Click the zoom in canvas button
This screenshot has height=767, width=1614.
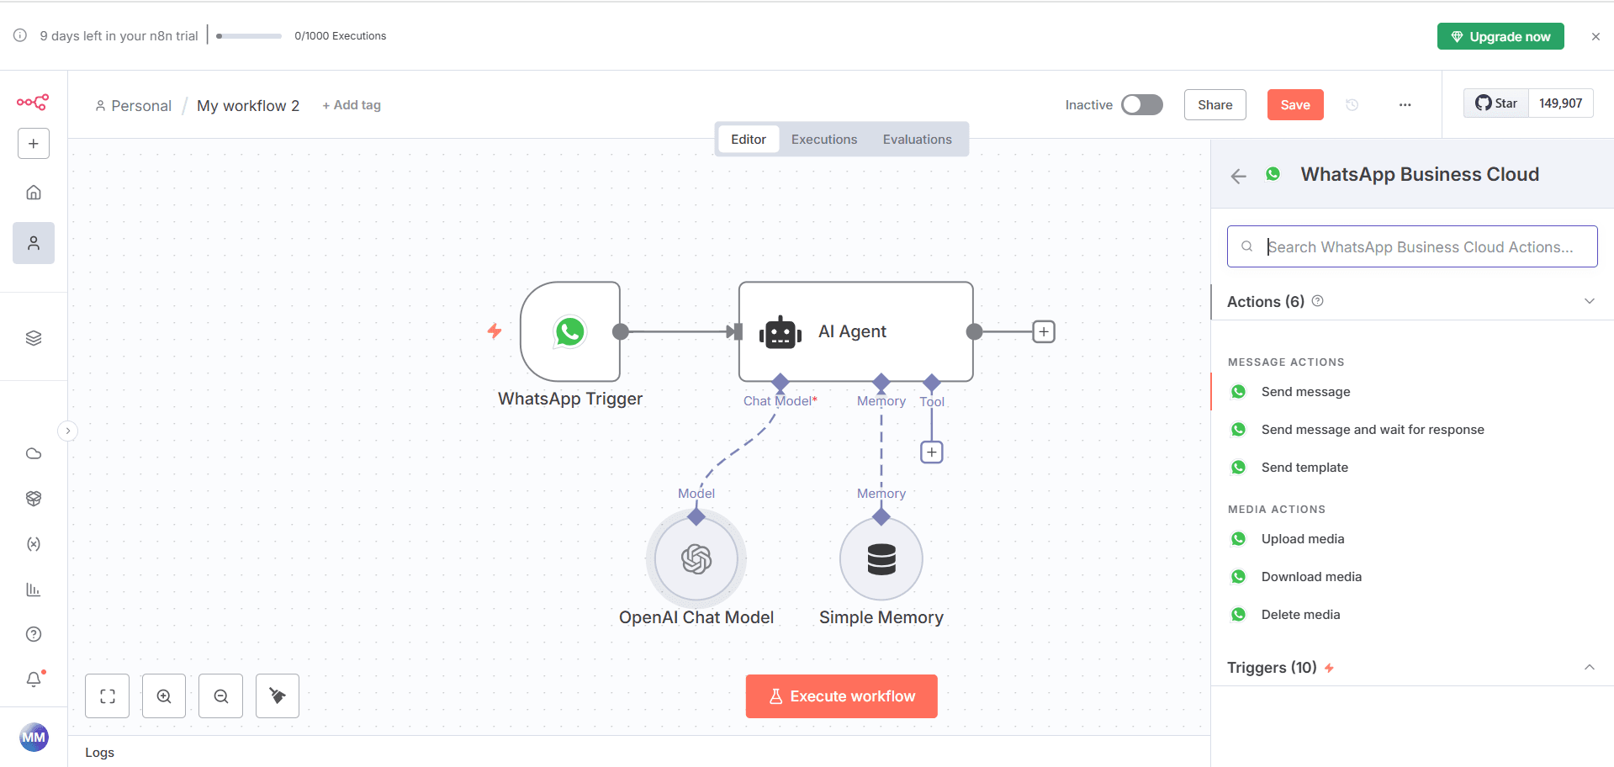(x=164, y=696)
